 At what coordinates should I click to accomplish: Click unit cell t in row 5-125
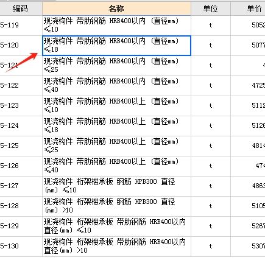[211, 146]
